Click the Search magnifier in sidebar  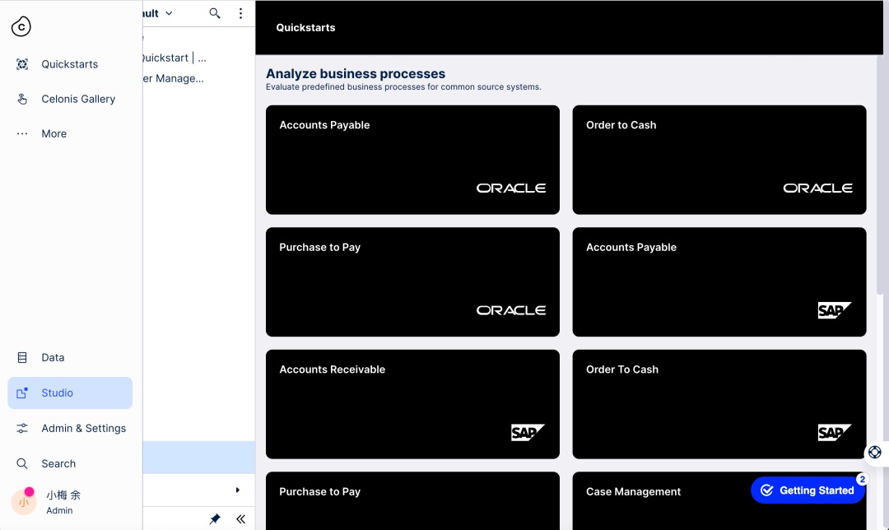(22, 463)
